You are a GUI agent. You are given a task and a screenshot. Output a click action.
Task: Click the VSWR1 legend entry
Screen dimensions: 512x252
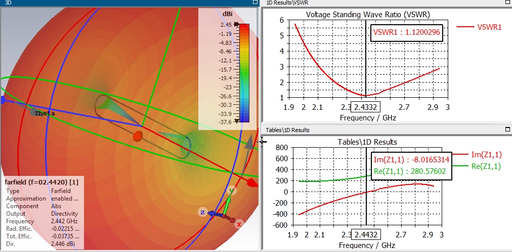479,27
